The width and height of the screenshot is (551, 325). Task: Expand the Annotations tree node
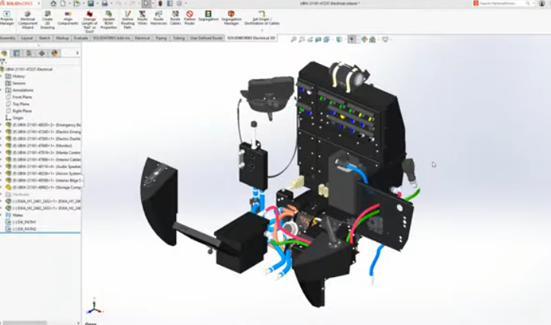click(x=1, y=91)
